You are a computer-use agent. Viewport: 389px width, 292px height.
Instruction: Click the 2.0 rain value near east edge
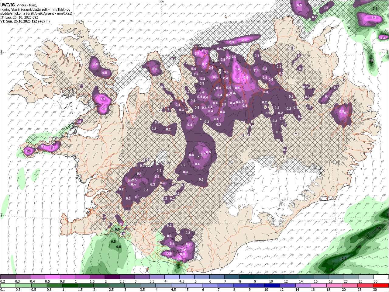tap(378, 228)
